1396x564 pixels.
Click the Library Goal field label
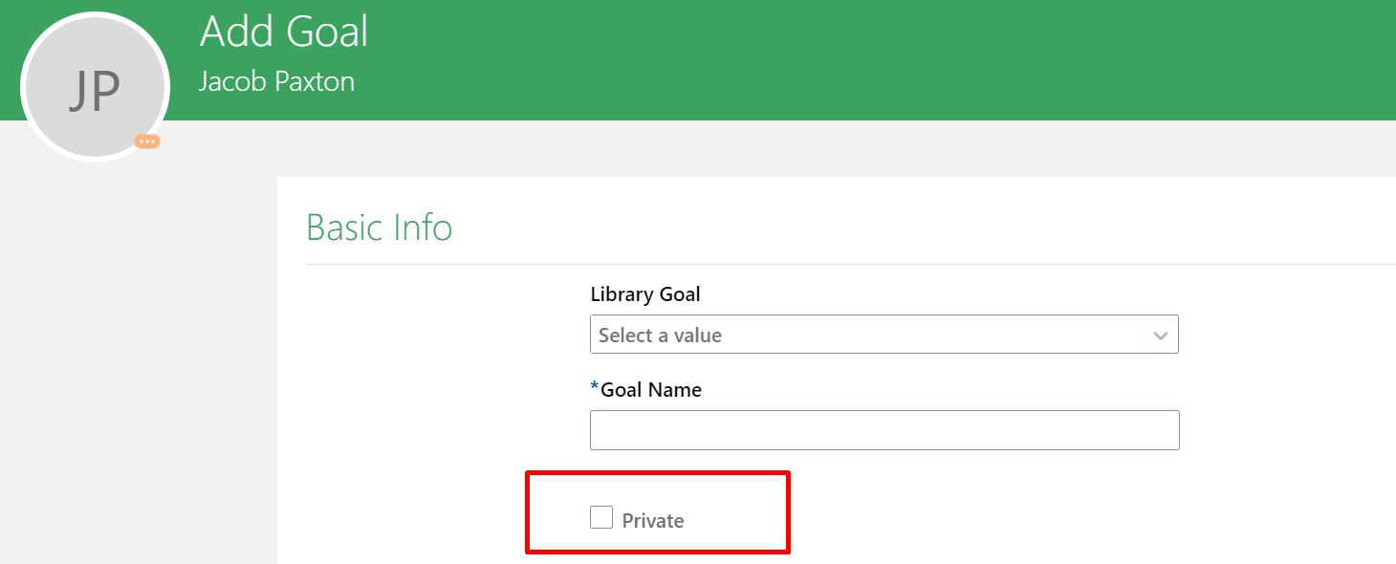pos(645,293)
